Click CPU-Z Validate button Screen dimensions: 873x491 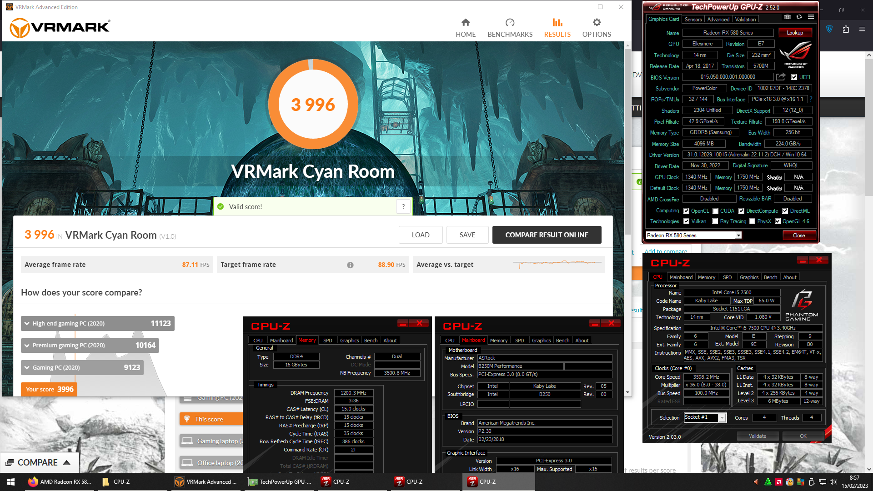(758, 436)
